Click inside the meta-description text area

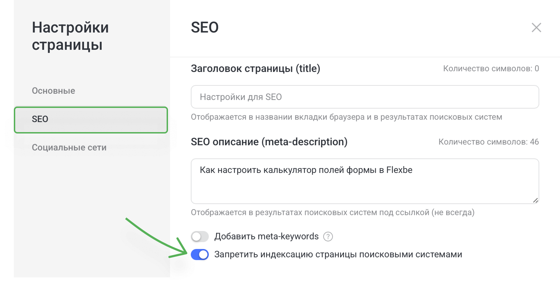[365, 181]
